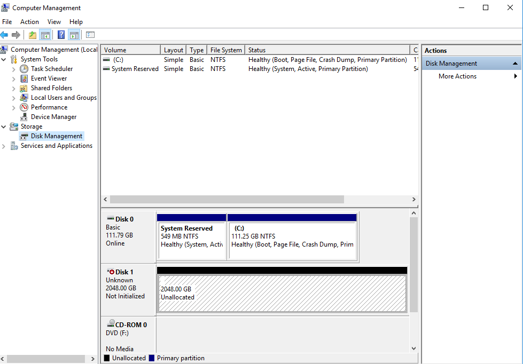Click the Computer Management root node icon
The image size is (523, 364).
click(4, 49)
